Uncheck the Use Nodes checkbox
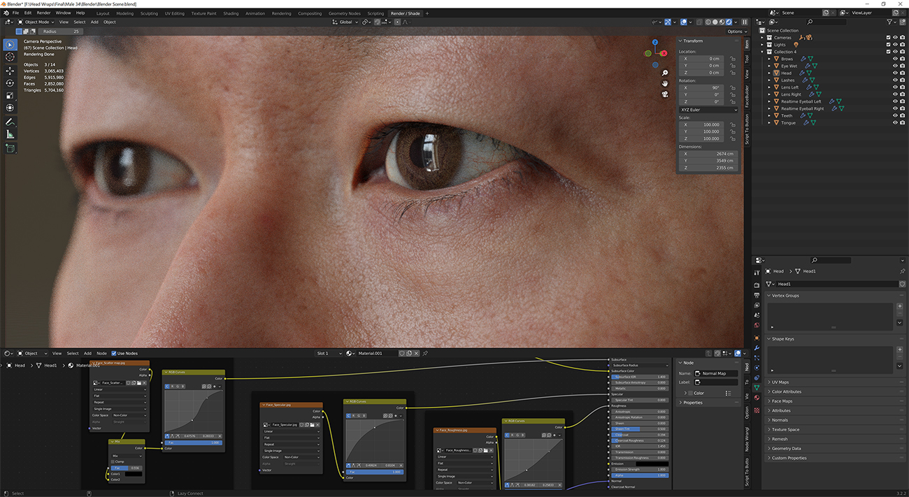The image size is (909, 497). pyautogui.click(x=113, y=353)
